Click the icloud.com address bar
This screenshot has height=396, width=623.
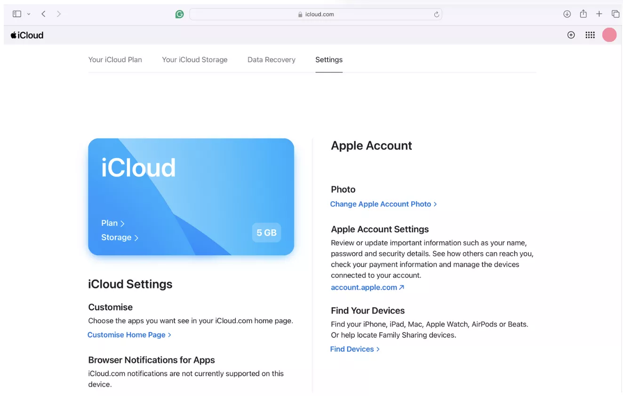pos(315,14)
